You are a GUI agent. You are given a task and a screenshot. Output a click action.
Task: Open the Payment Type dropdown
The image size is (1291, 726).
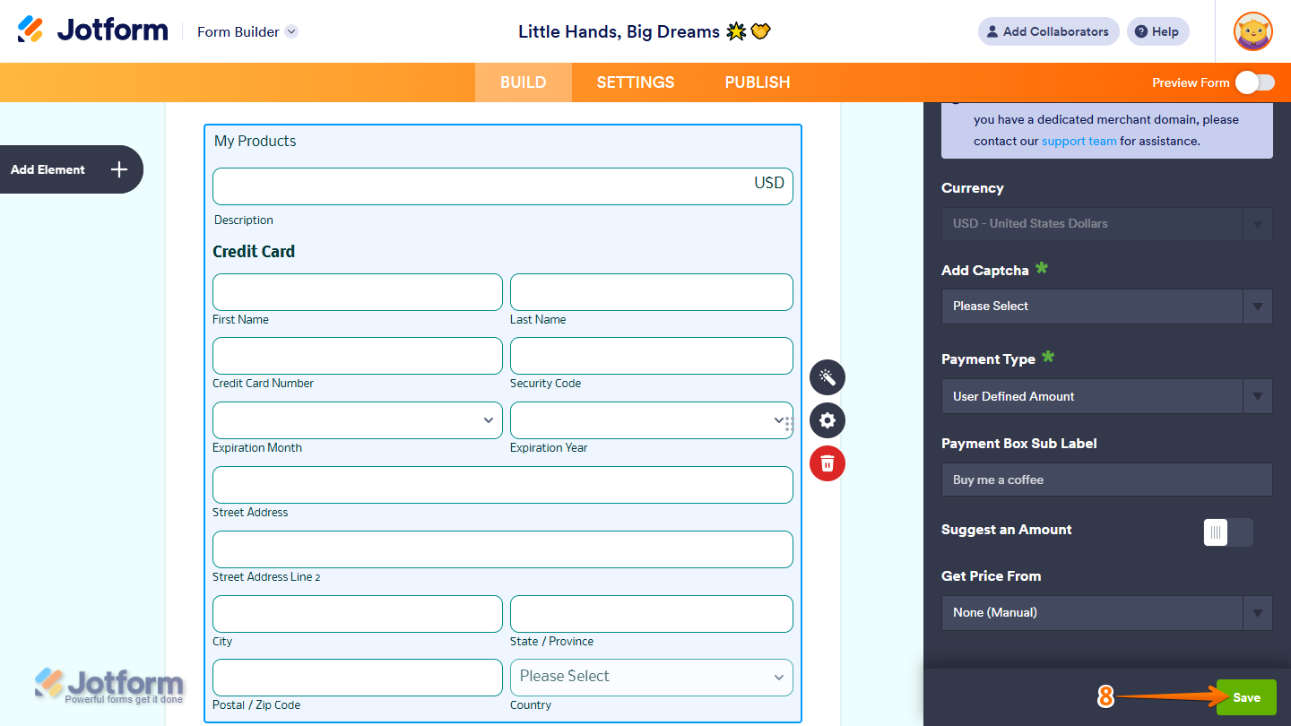(1107, 396)
